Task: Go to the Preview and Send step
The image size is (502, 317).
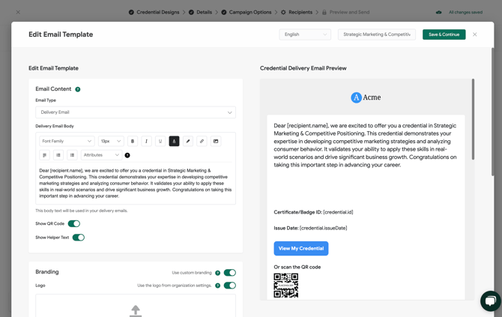Action: click(x=345, y=12)
